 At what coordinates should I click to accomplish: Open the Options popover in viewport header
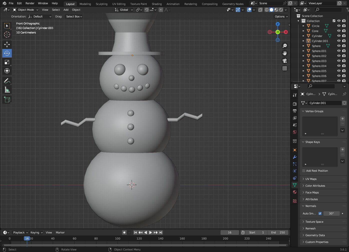[281, 16]
